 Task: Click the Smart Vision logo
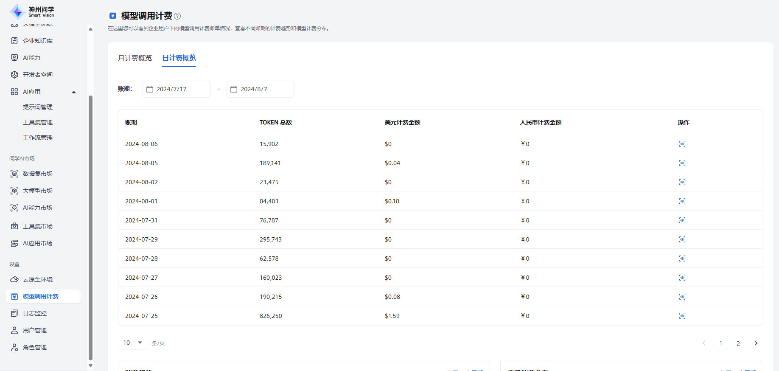coord(32,12)
